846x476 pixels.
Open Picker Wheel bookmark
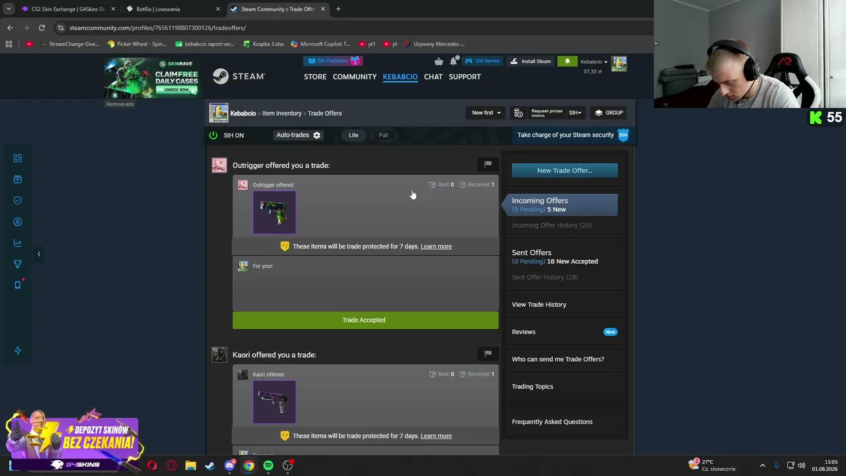pos(137,44)
